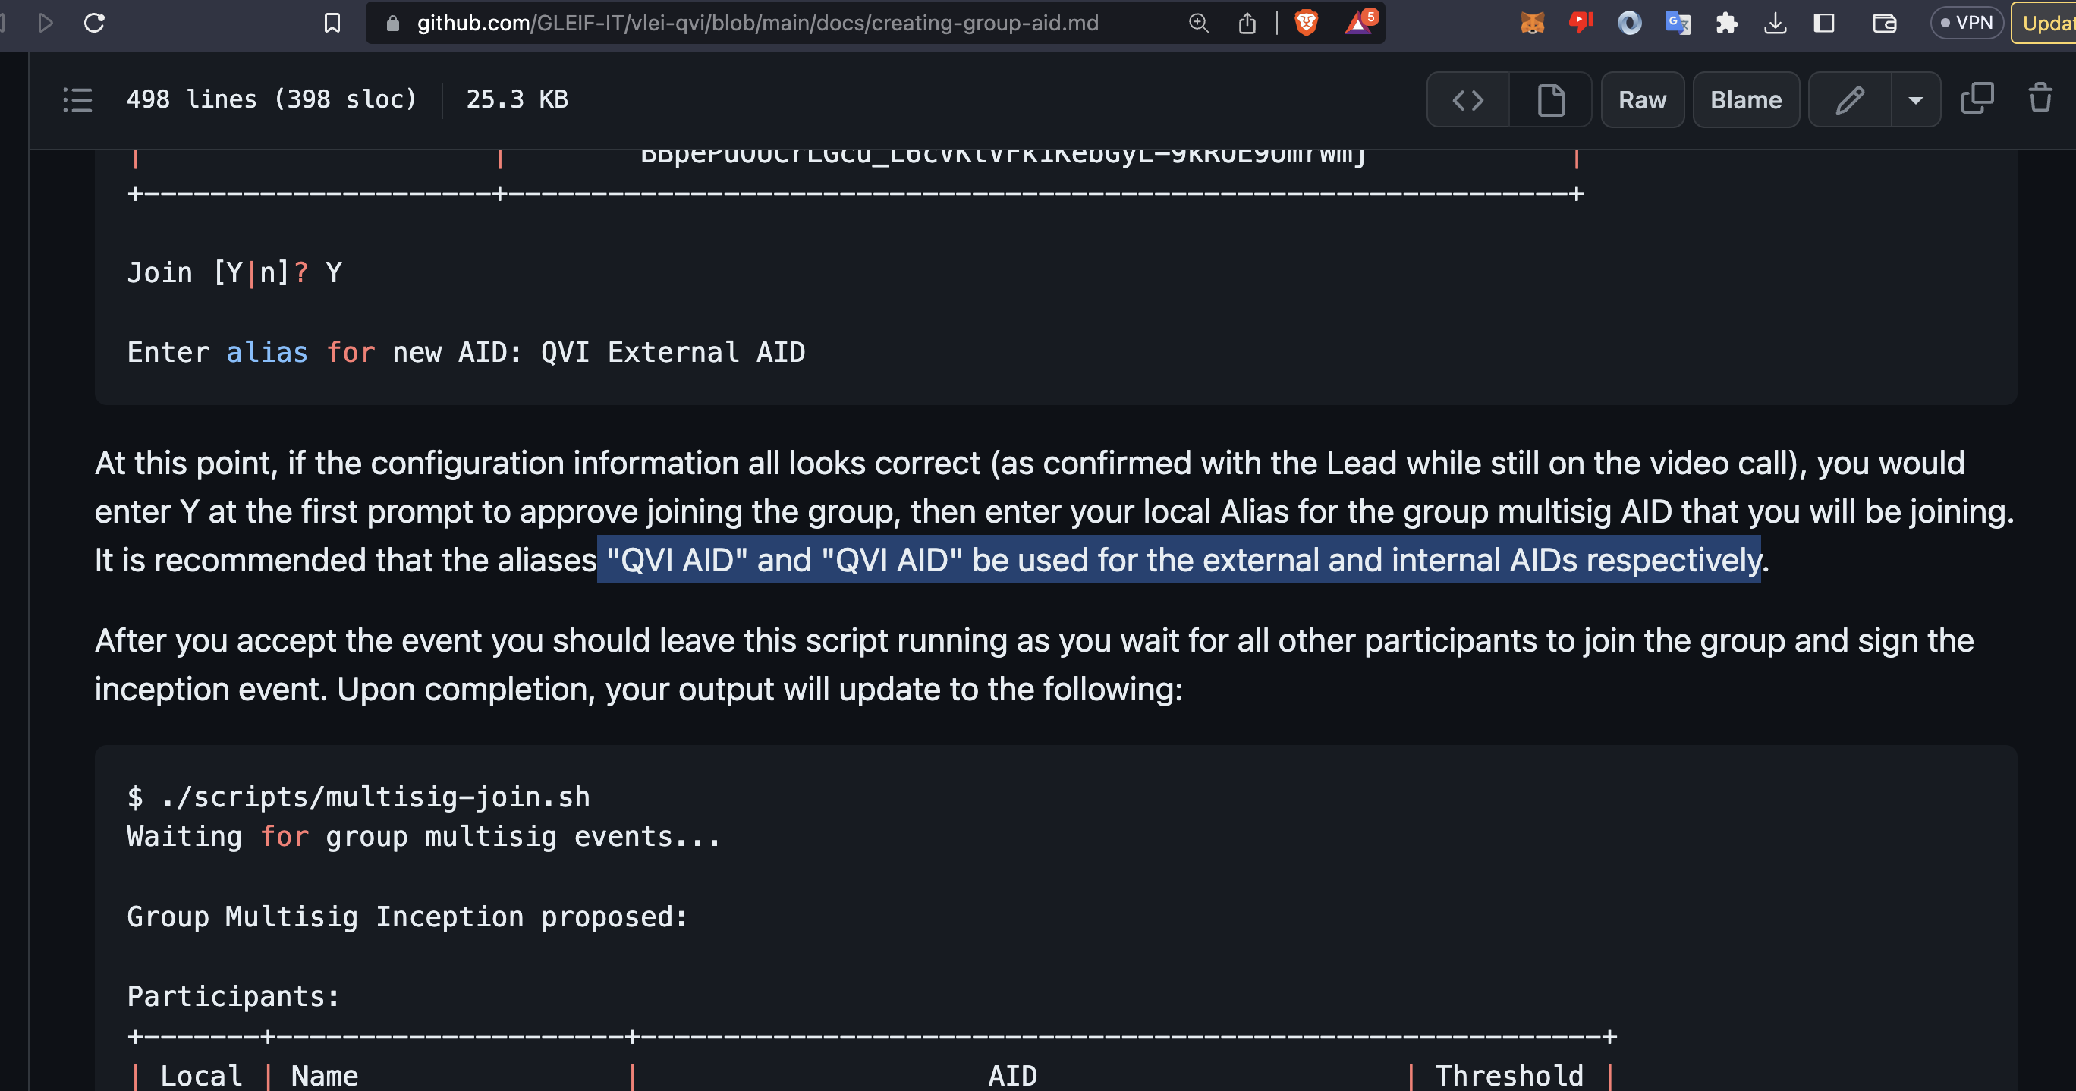Open the page zoom control in address bar
Image resolution: width=2076 pixels, height=1091 pixels.
pyautogui.click(x=1198, y=23)
